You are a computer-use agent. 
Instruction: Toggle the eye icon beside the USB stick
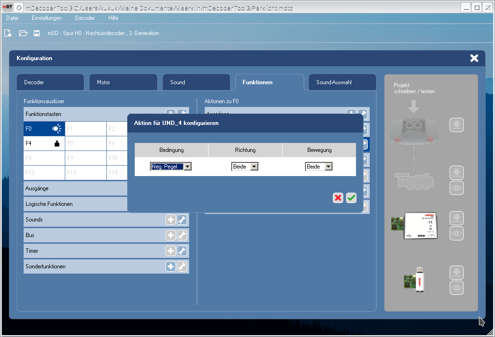click(456, 288)
